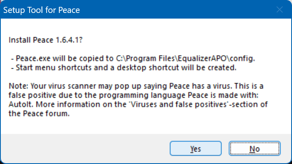Close the Setup Tool dialog window
This screenshot has height=164, width=292.
[279, 10]
